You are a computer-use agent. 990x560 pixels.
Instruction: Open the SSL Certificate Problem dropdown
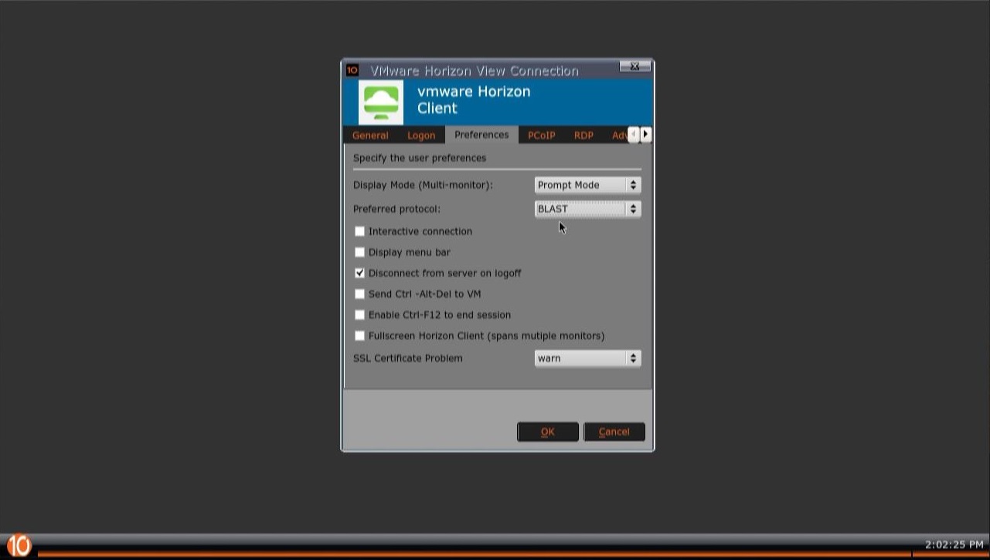[x=587, y=358]
